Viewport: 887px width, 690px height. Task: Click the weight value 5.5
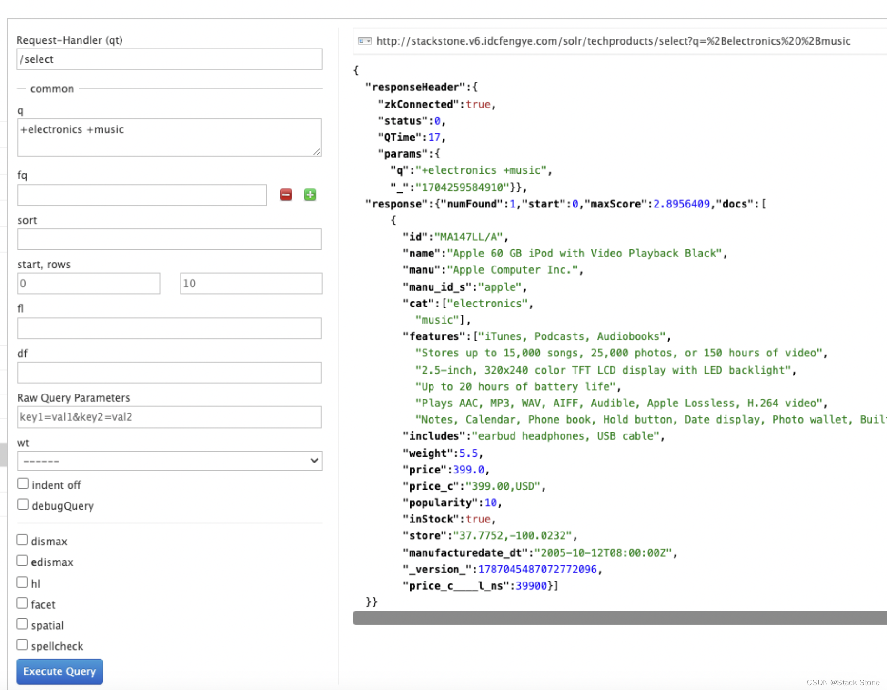coord(468,453)
